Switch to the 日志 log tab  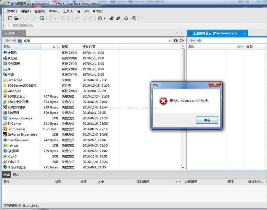point(16,175)
